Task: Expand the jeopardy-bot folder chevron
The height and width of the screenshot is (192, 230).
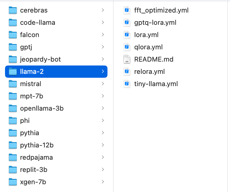Action: point(103,59)
